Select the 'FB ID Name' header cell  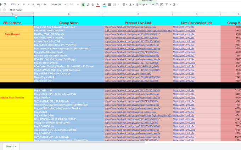click(17, 21)
